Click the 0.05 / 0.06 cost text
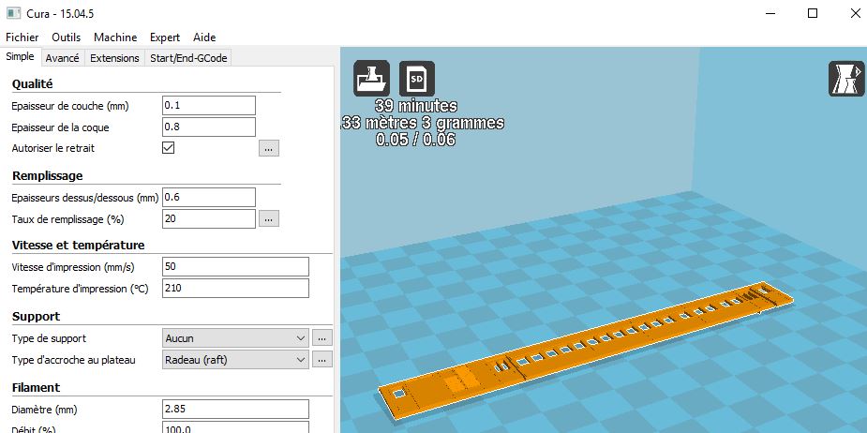 (x=416, y=140)
